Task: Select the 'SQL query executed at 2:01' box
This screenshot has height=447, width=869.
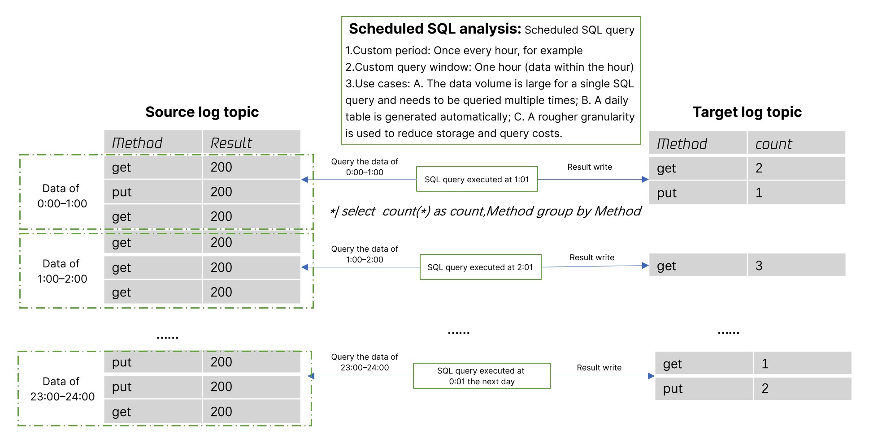Action: (480, 267)
